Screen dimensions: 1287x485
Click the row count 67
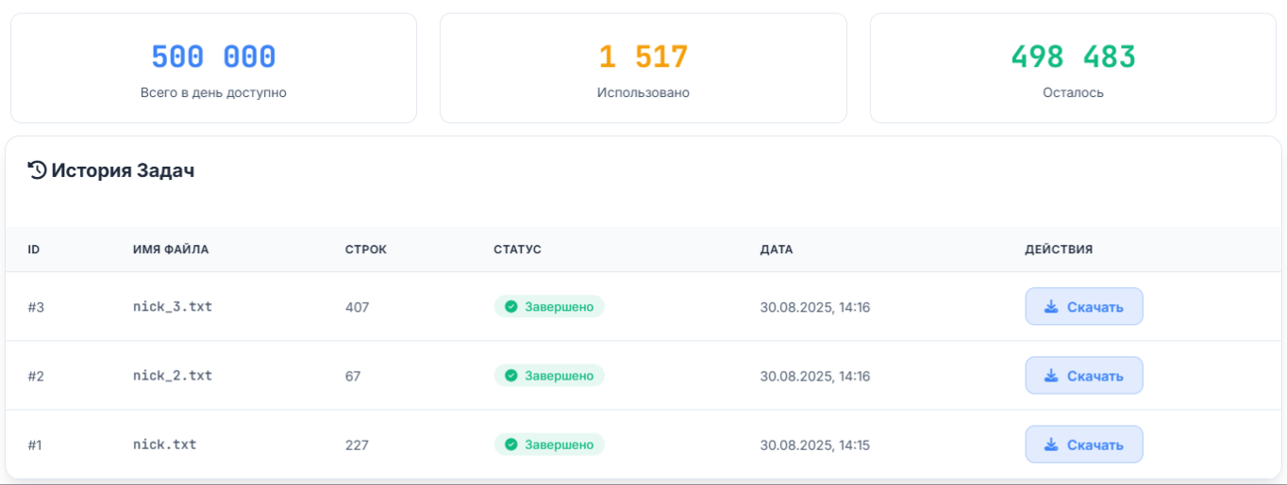(x=353, y=376)
